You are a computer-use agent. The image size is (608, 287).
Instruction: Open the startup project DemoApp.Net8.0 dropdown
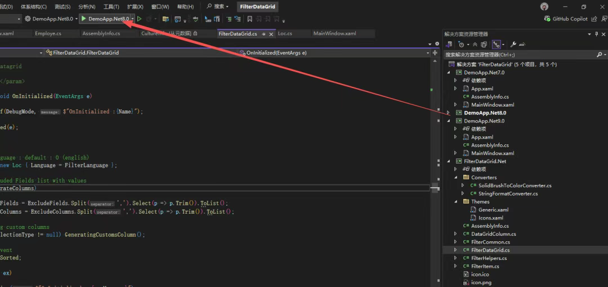(52, 19)
